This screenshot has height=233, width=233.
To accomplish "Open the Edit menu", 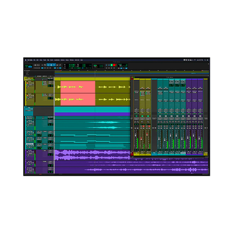I will tap(38, 60).
